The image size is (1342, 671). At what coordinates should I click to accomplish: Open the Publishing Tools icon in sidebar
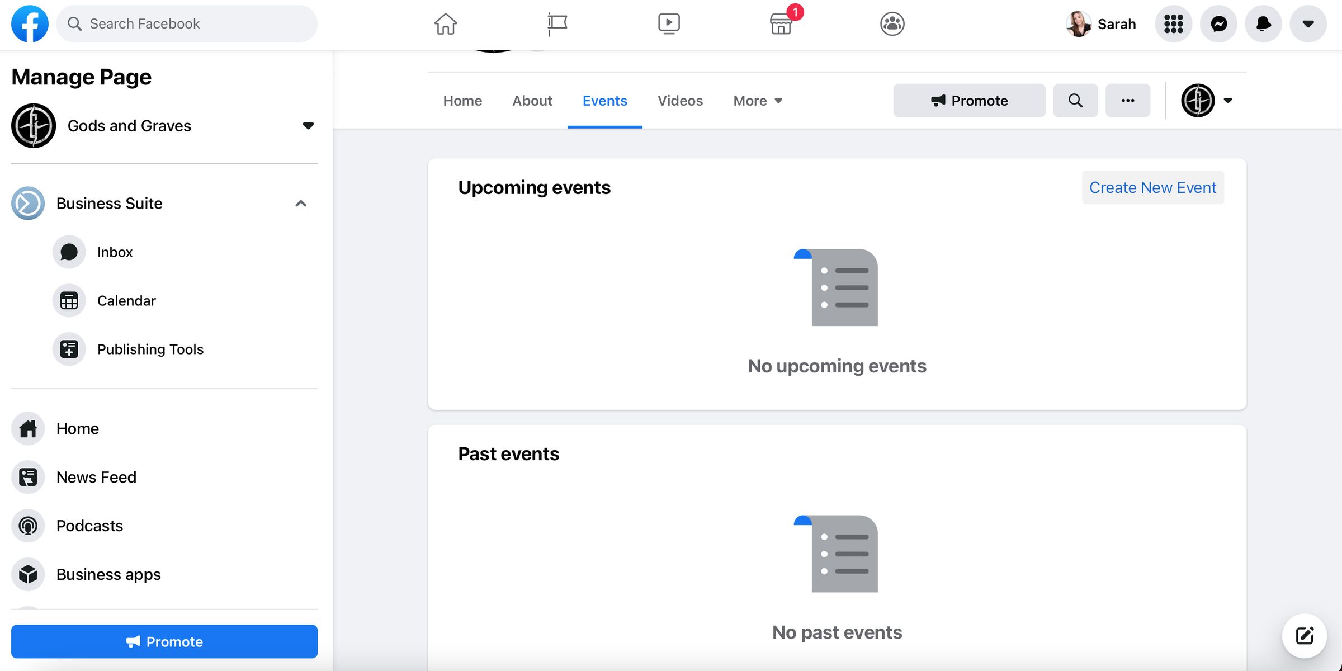pyautogui.click(x=68, y=349)
